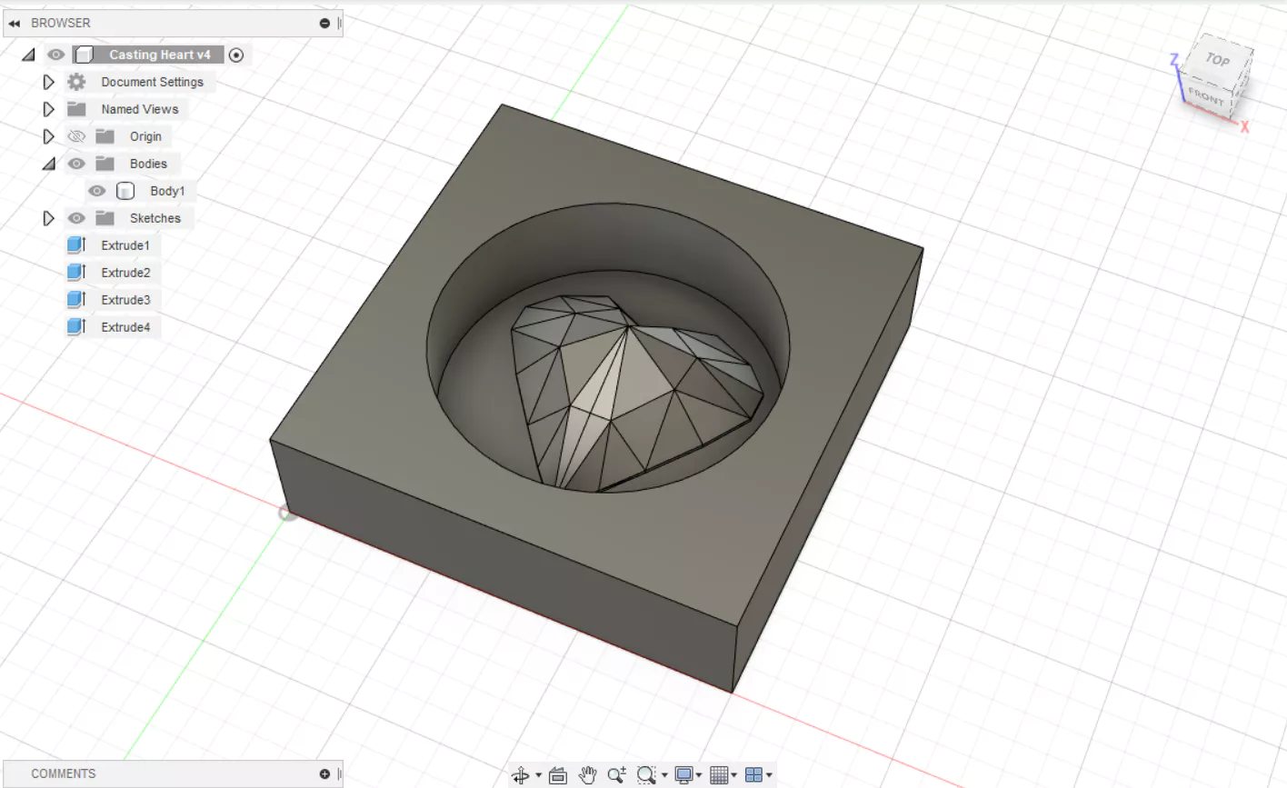Select the Zoom plus/minus tool

(617, 775)
